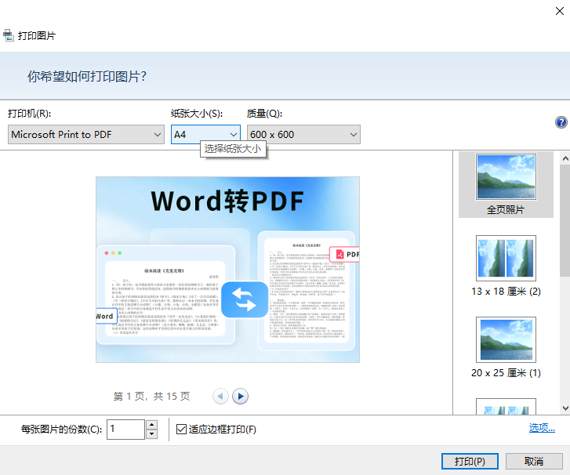Image resolution: width=570 pixels, height=475 pixels.
Task: Open the A4 paper size dropdown
Action: (205, 135)
